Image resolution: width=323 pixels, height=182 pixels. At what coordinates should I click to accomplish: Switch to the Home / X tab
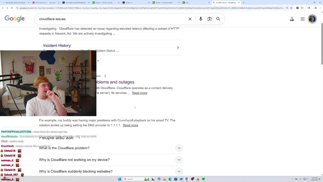pos(136,3)
